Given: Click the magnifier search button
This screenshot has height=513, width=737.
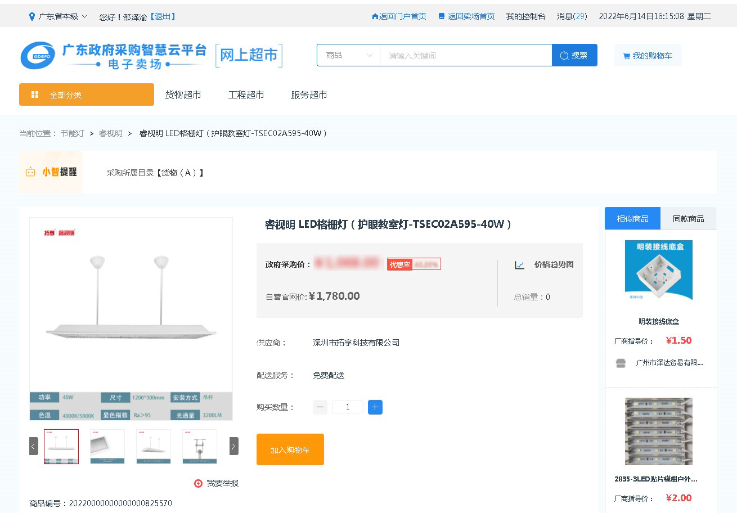Looking at the screenshot, I should coord(574,55).
